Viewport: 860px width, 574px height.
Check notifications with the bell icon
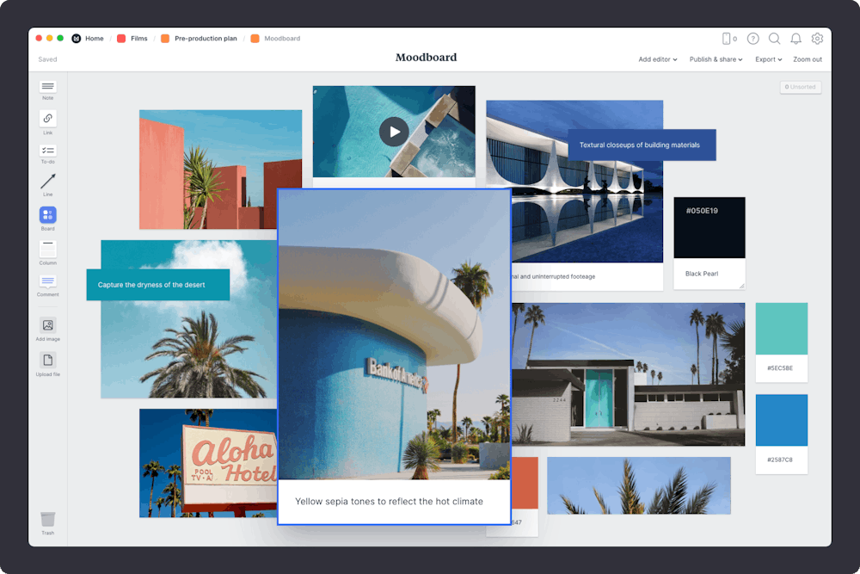795,39
